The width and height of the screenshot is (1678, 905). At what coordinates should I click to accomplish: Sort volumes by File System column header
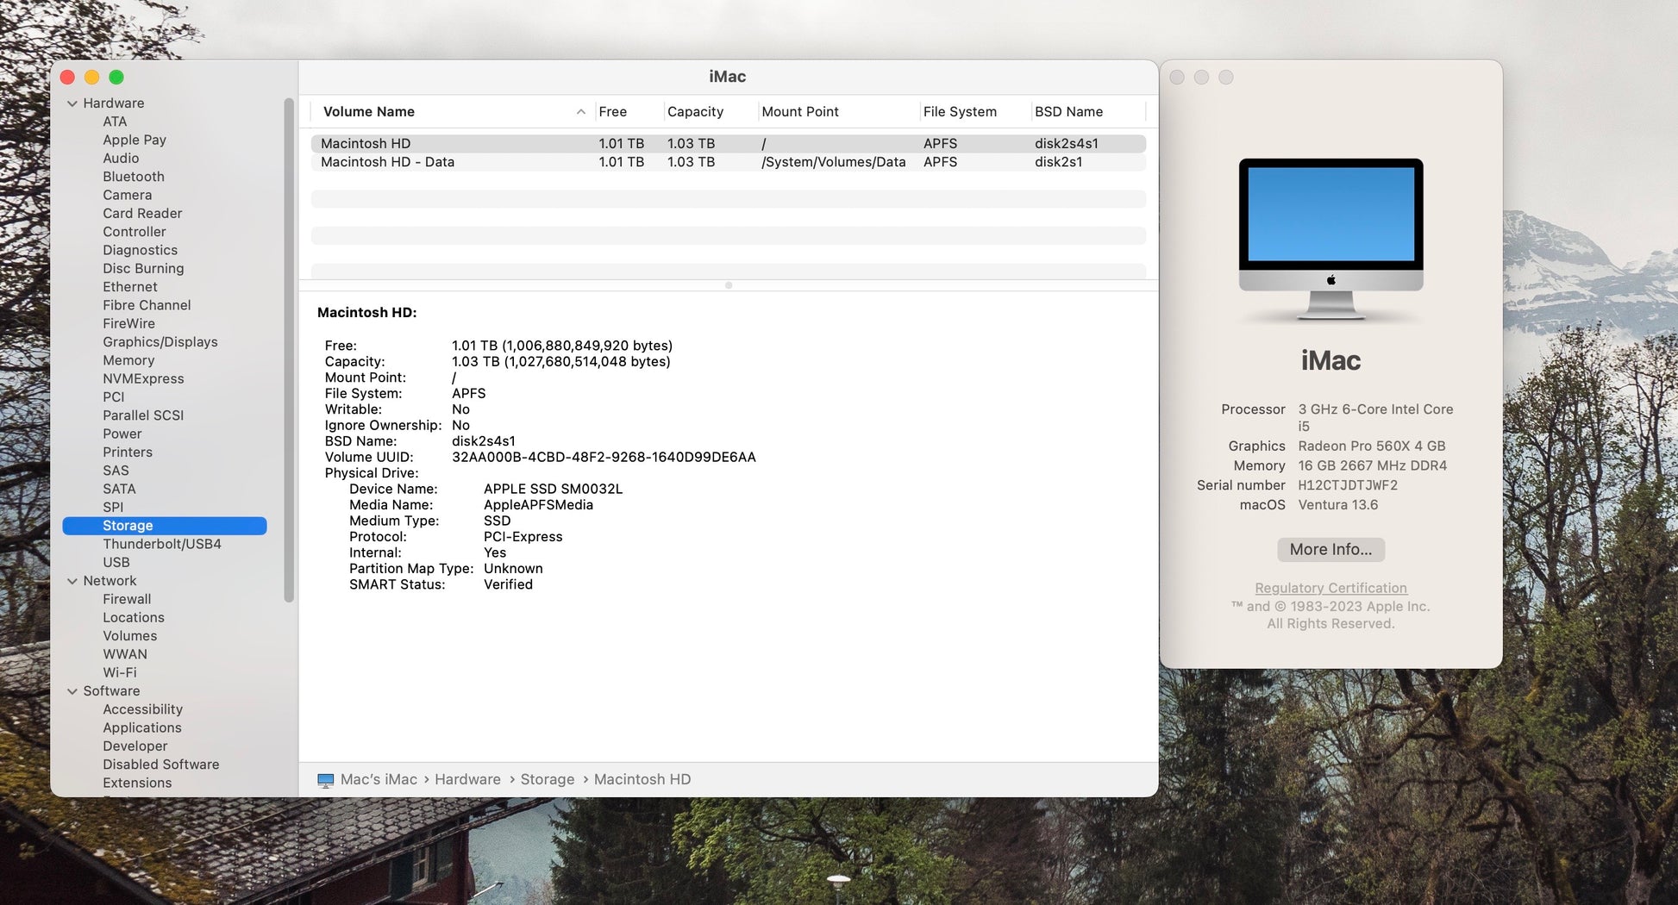click(959, 112)
